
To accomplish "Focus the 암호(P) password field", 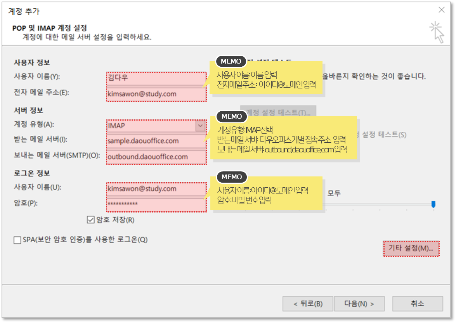I will 156,204.
